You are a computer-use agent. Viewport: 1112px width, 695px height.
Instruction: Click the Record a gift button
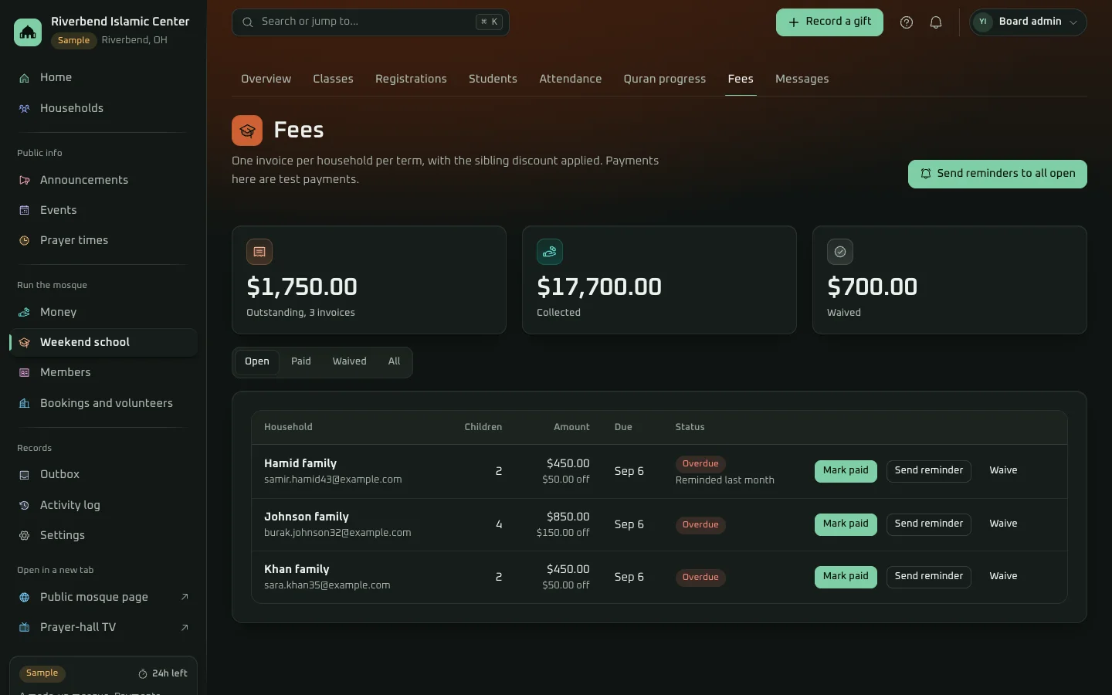click(829, 22)
